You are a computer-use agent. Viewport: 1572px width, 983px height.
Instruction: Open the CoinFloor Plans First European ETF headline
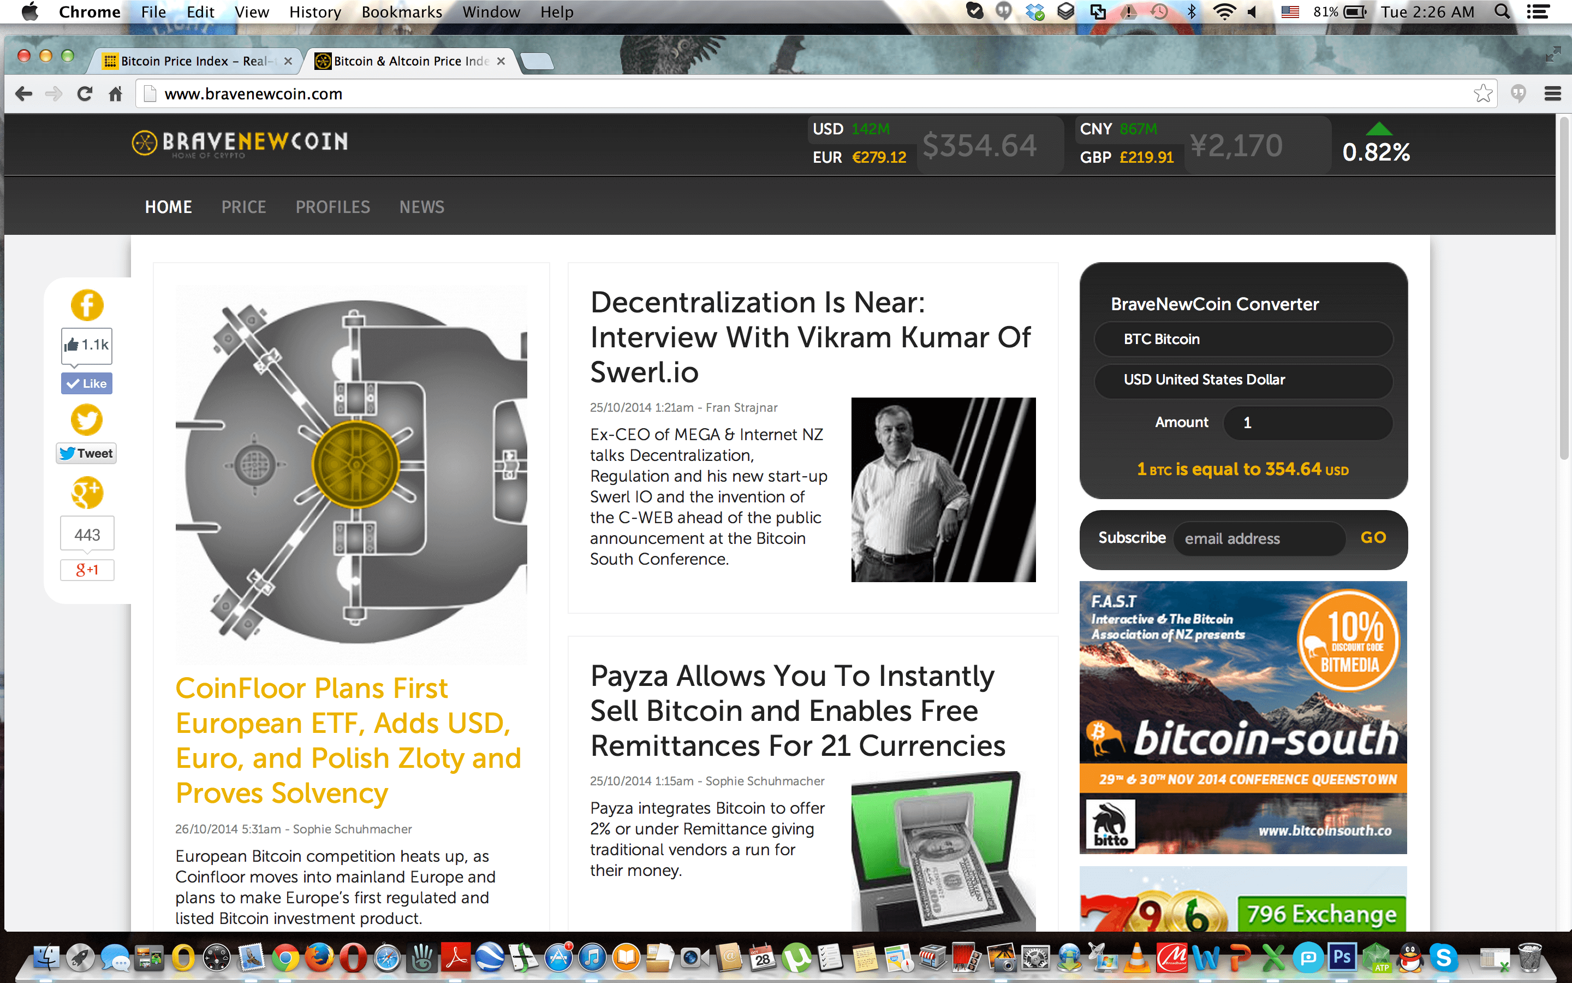[348, 741]
